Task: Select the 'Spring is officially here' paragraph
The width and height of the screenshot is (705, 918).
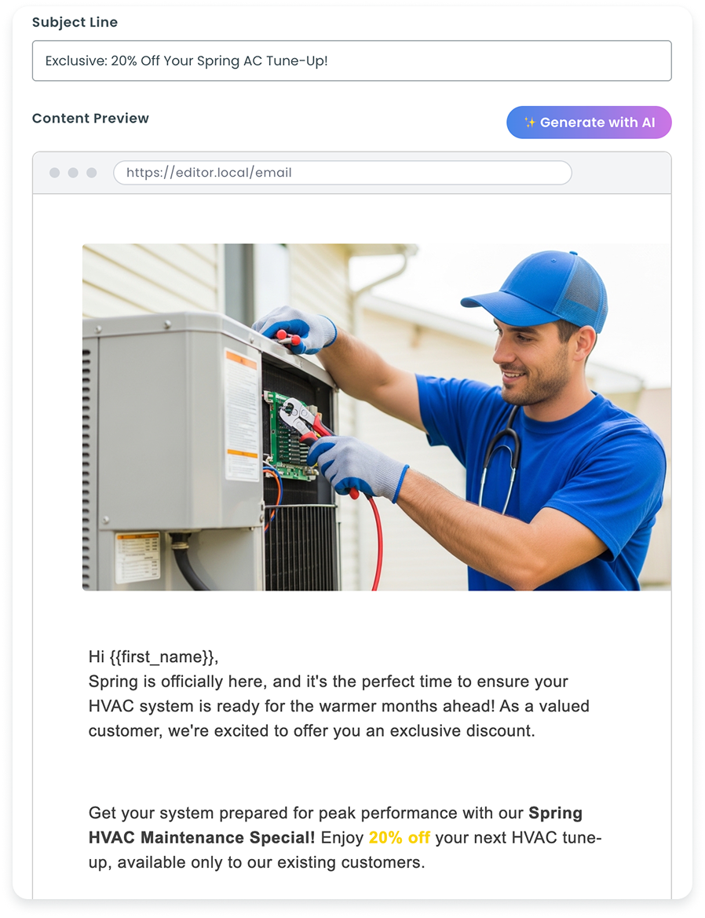Action: point(338,706)
